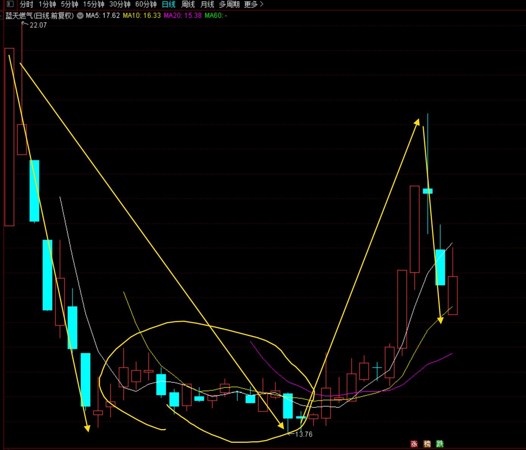Switch to the 分时 tab

point(27,5)
